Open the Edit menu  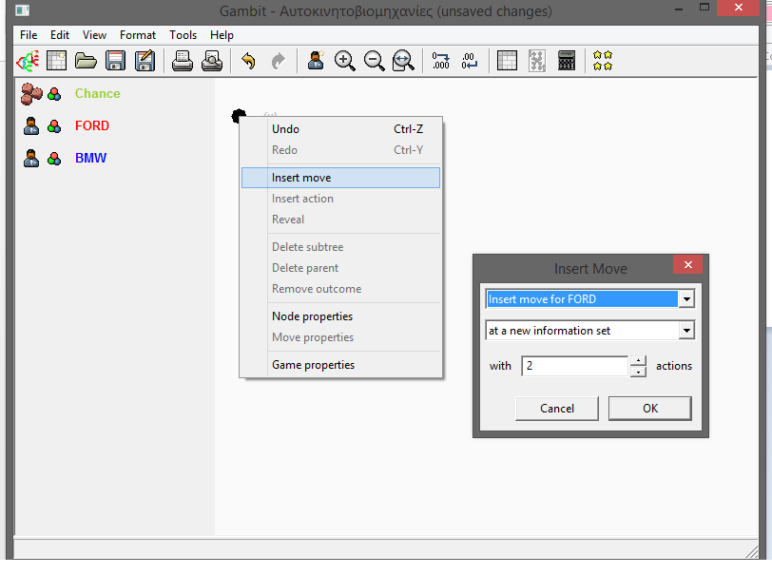coord(60,35)
